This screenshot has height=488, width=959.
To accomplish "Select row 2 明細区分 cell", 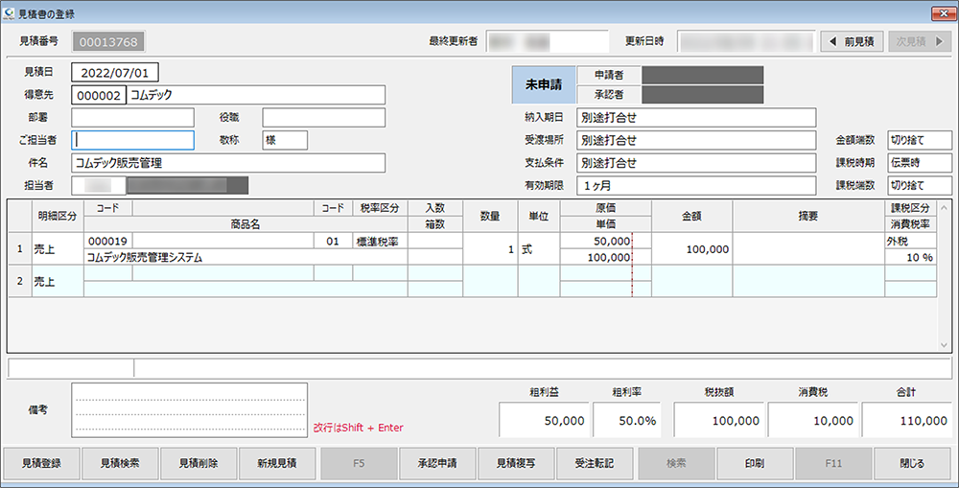I will 56,281.
